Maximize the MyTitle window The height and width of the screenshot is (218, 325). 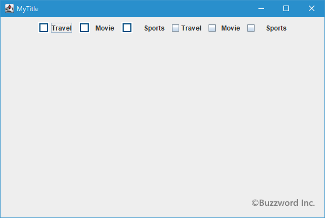pyautogui.click(x=286, y=8)
